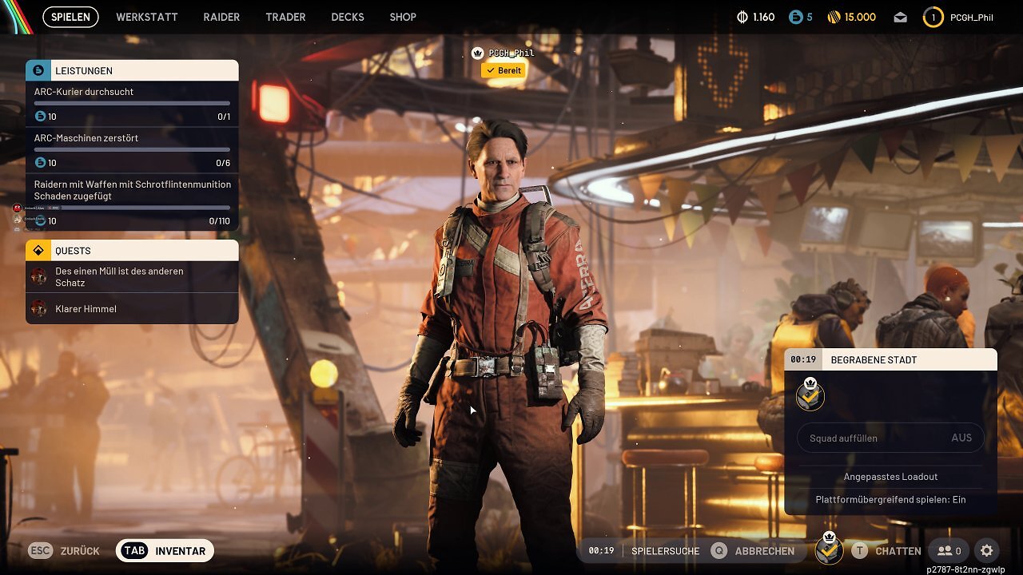Open the TRADER tab

[x=285, y=17]
